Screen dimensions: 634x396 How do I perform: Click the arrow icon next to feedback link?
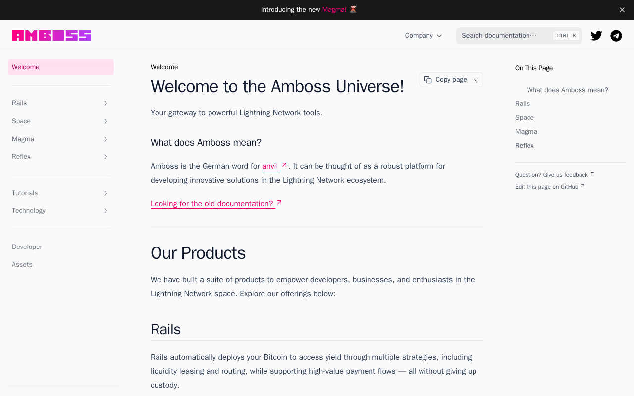(593, 174)
